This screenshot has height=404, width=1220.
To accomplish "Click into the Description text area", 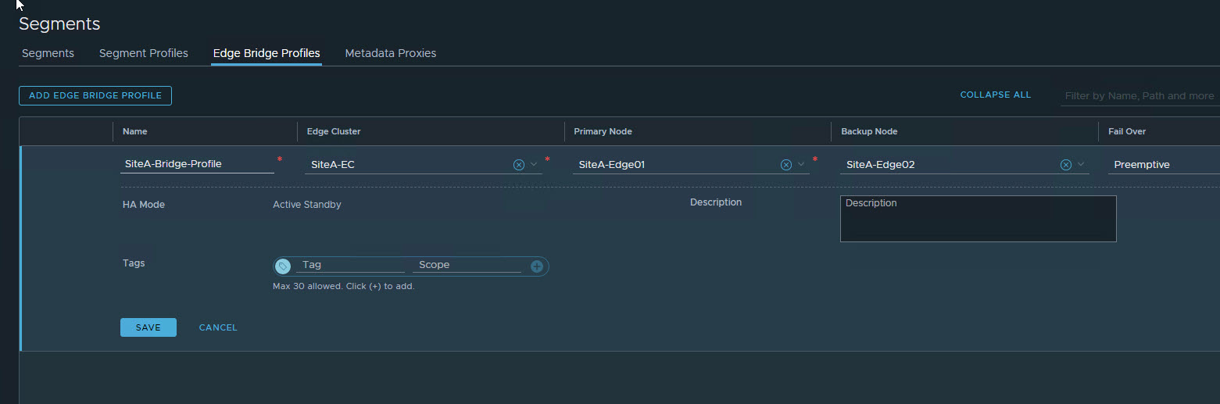I will (x=978, y=219).
